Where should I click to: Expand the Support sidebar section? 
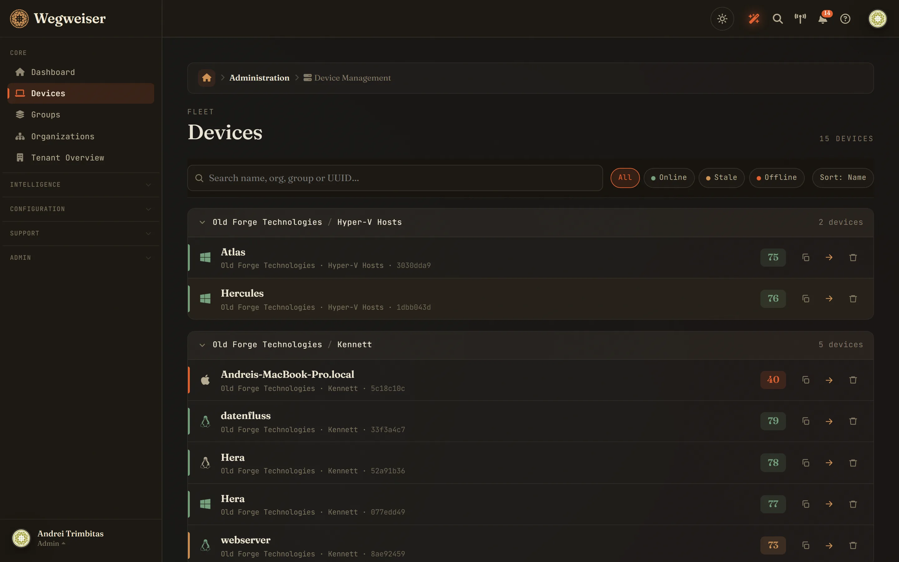pos(81,234)
